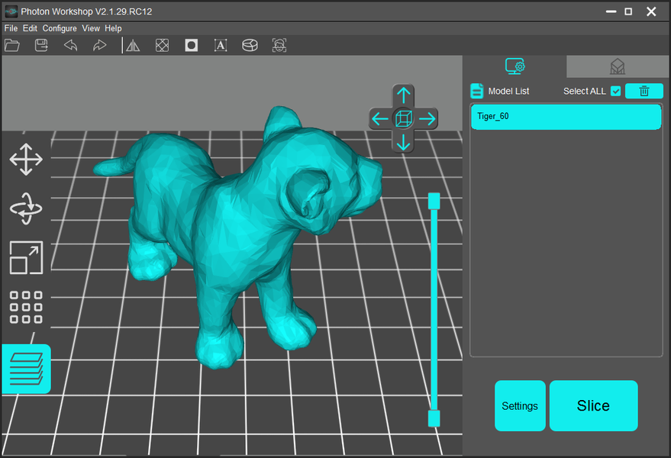Open the Layout arrange grid tool

tap(26, 307)
